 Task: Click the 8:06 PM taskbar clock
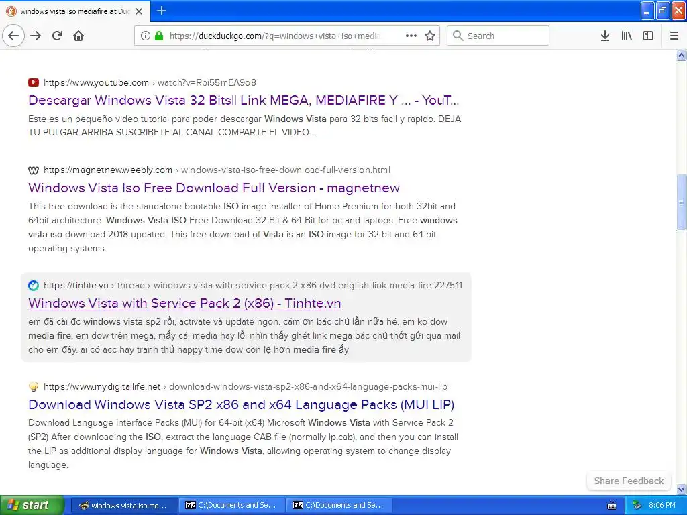click(x=662, y=506)
